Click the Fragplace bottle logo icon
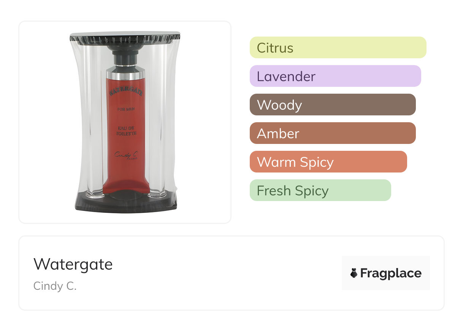Image resolution: width=463 pixels, height=329 pixels. pyautogui.click(x=354, y=273)
